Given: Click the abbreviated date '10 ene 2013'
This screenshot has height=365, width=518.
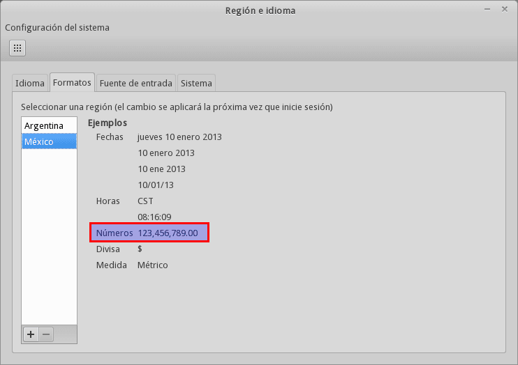Looking at the screenshot, I should click(161, 169).
